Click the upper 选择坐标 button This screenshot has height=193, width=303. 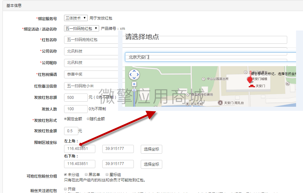click(151, 149)
